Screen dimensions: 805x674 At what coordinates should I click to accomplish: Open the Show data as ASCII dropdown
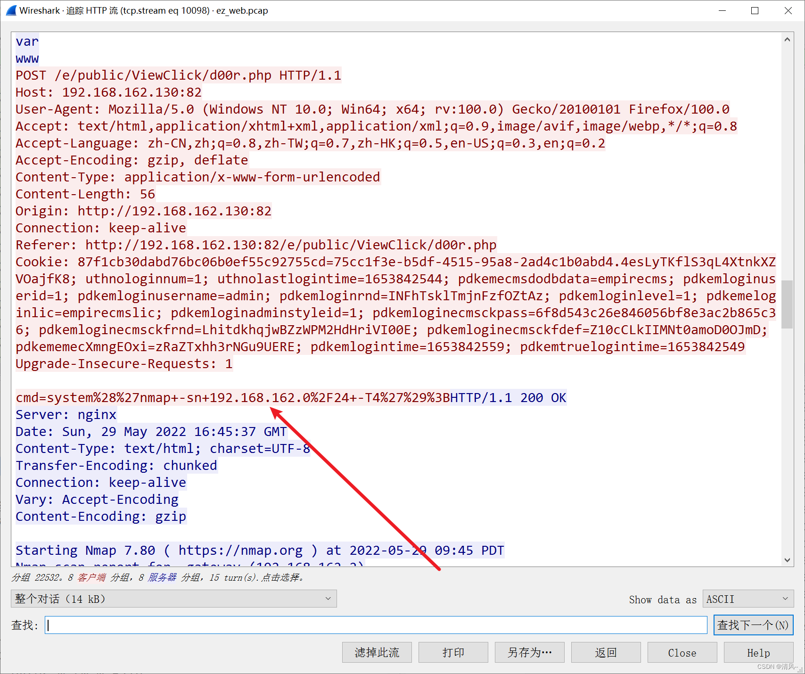[x=747, y=599]
